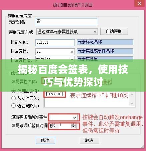This screenshot has width=146, height=151.
Task: Select the 验证码图片 radio button
Action: (13, 105)
